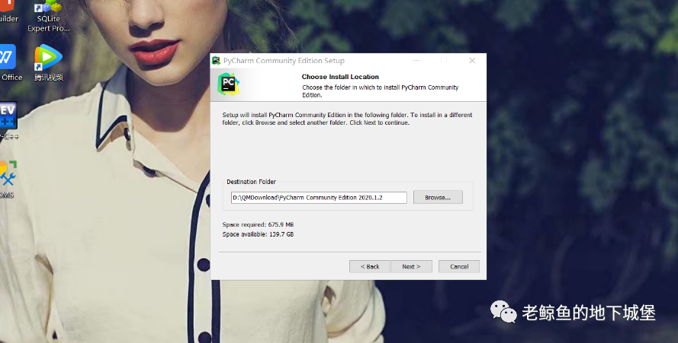Open the 腾讯视频 desktop shortcut
678x343 pixels.
(x=48, y=58)
